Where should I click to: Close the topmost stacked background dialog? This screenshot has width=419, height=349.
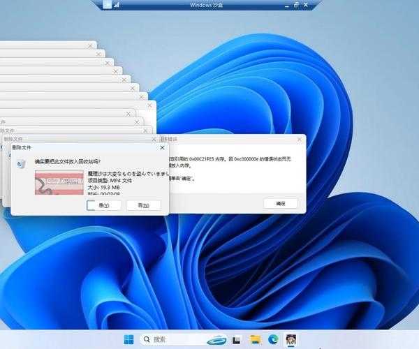89,45
